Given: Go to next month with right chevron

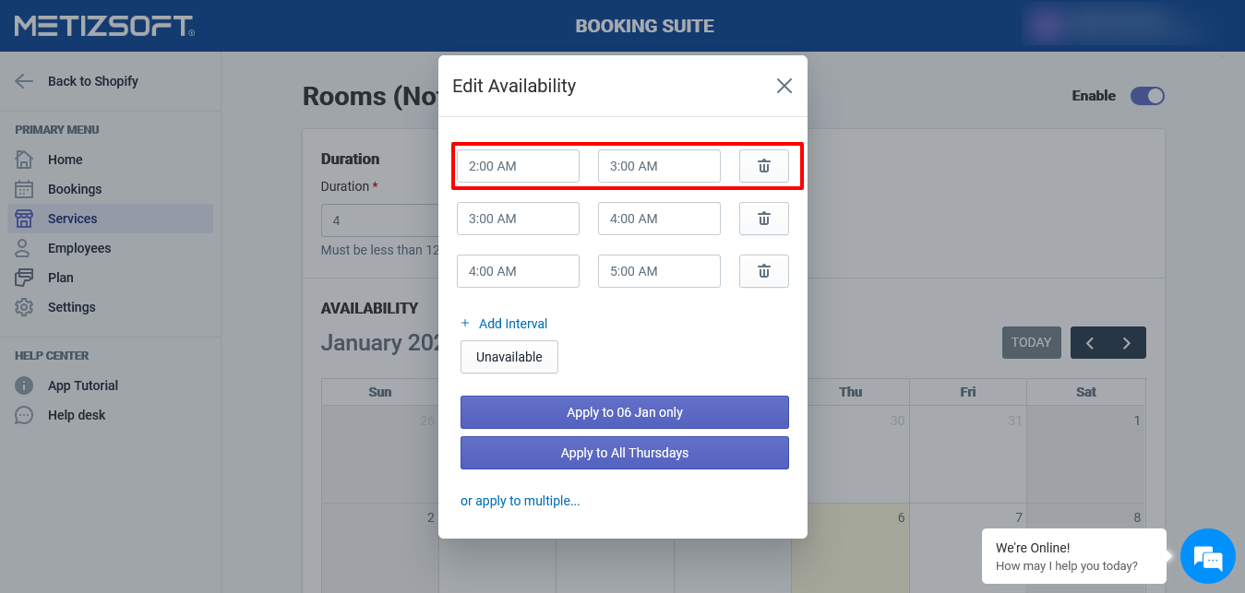Looking at the screenshot, I should [1127, 343].
